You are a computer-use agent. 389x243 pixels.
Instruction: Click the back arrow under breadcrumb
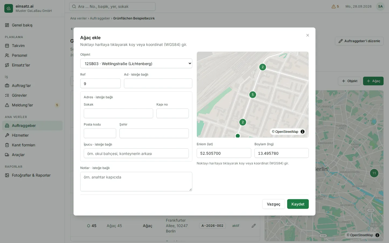pos(72,29)
